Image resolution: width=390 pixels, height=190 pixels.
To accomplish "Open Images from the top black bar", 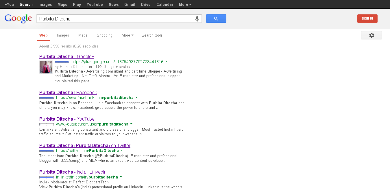I will pos(45,4).
